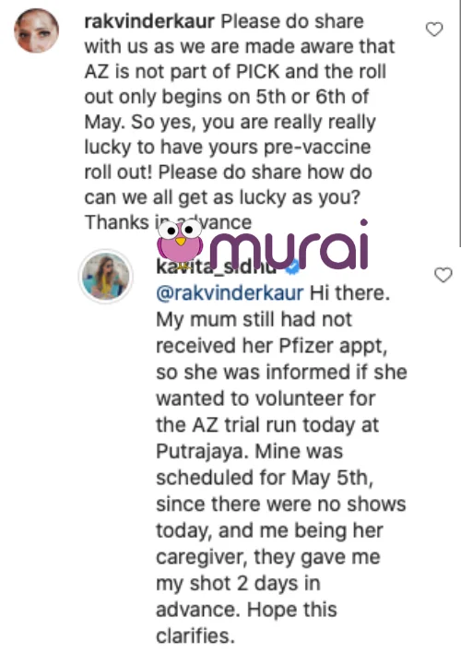The width and height of the screenshot is (461, 665).
Task: Click the 'Hope this clarifies.' sentence
Action: (x=246, y=623)
